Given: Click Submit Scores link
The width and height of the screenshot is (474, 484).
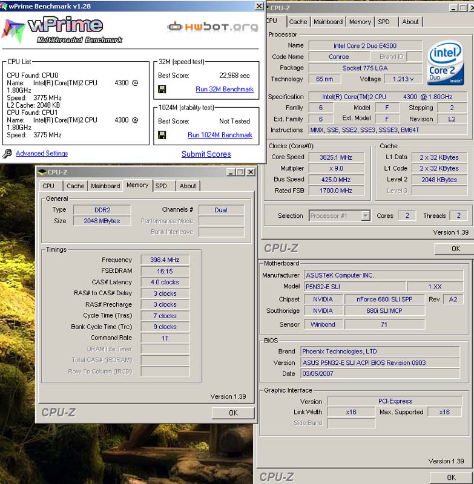Looking at the screenshot, I should pyautogui.click(x=206, y=154).
